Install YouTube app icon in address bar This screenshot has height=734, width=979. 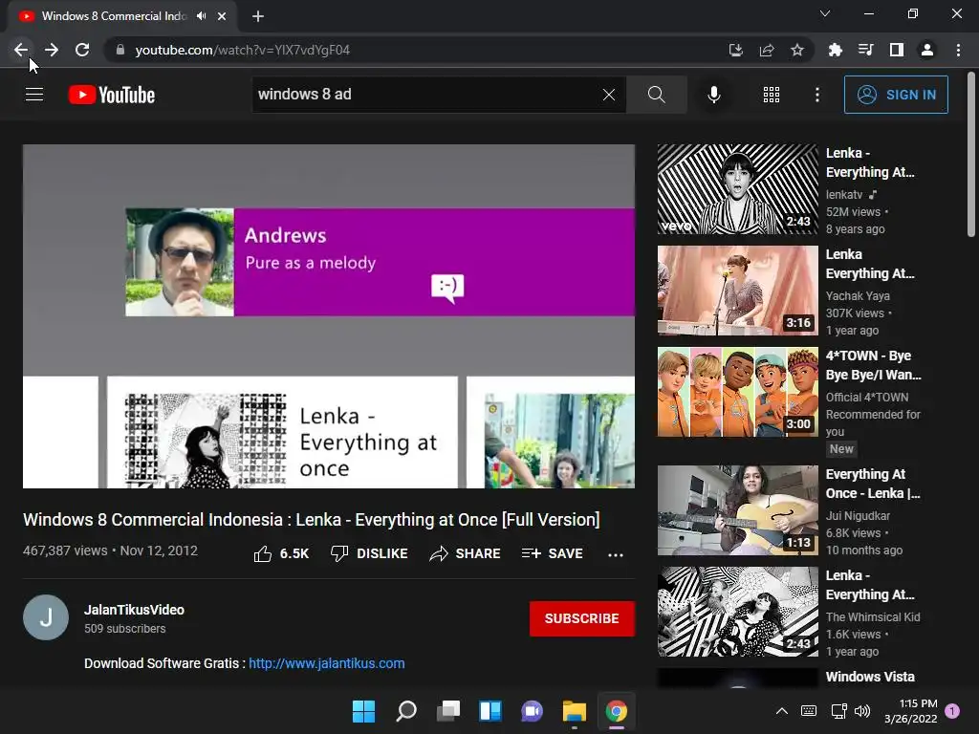[735, 50]
